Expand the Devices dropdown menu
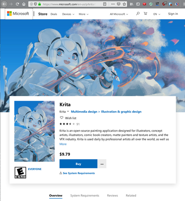Viewport: 185px width, 201px height. [x=68, y=14]
